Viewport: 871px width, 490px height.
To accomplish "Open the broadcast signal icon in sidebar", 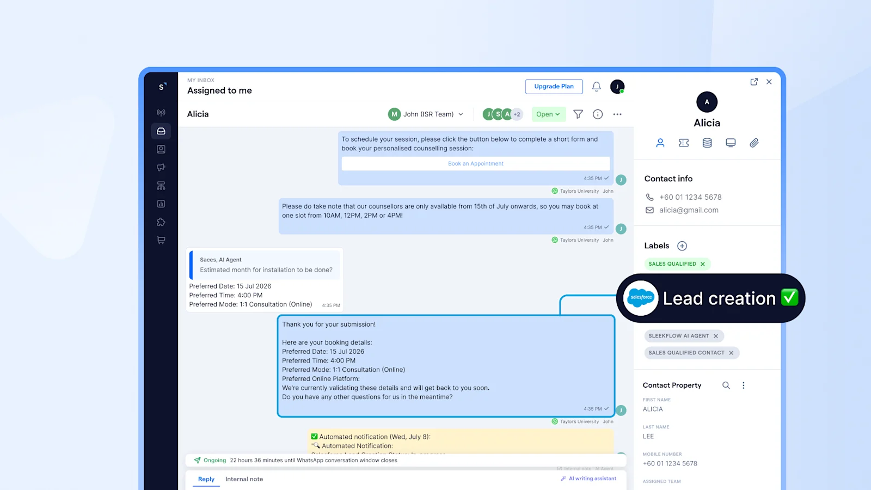I will pos(161,113).
